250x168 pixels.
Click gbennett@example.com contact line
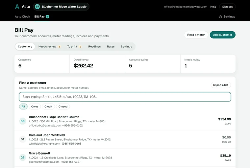click(55, 162)
